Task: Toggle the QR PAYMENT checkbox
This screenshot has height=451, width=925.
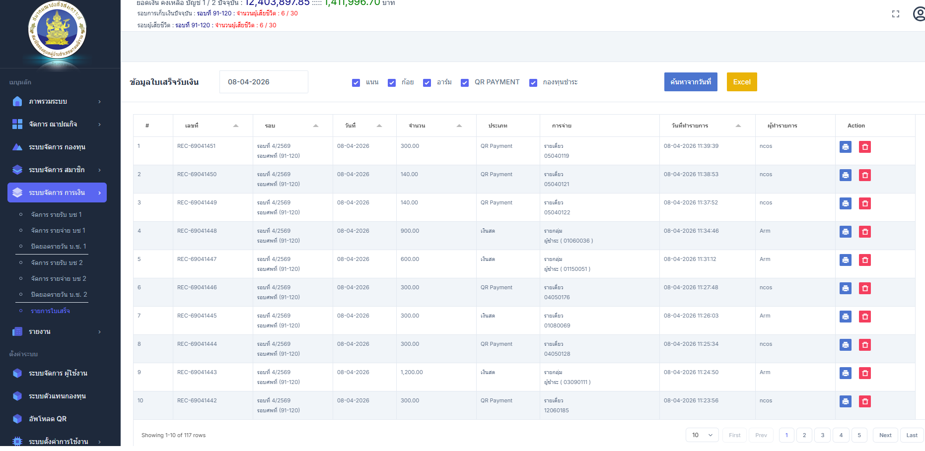Action: (465, 83)
